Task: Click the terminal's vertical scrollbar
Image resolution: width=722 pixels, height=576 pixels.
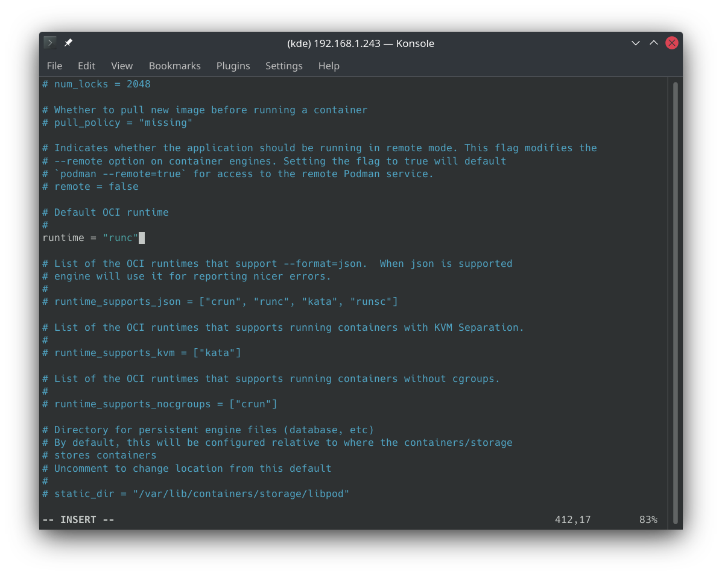Action: (675, 301)
